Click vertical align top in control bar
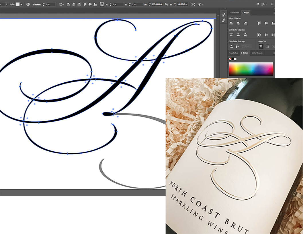The height and width of the screenshot is (234, 303). point(85,4)
